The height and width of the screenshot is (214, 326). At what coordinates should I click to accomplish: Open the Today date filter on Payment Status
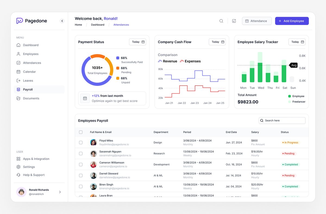tap(137, 42)
